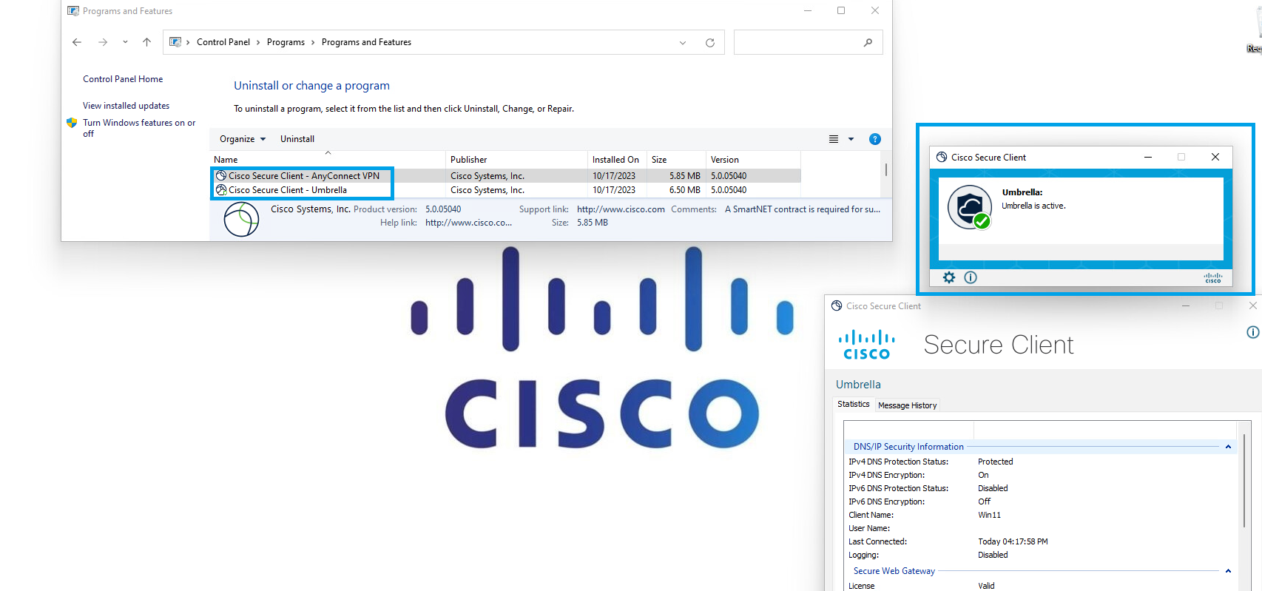The height and width of the screenshot is (591, 1262).
Task: Open help with the question mark icon
Action: (875, 139)
